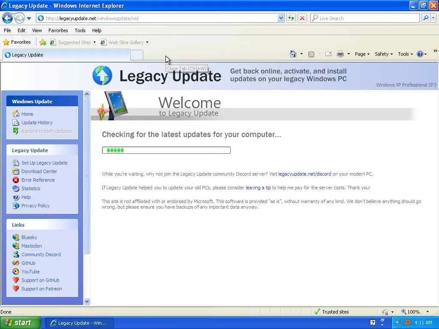This screenshot has height=329, width=439.
Task: Open the Help menu
Action: point(96,30)
